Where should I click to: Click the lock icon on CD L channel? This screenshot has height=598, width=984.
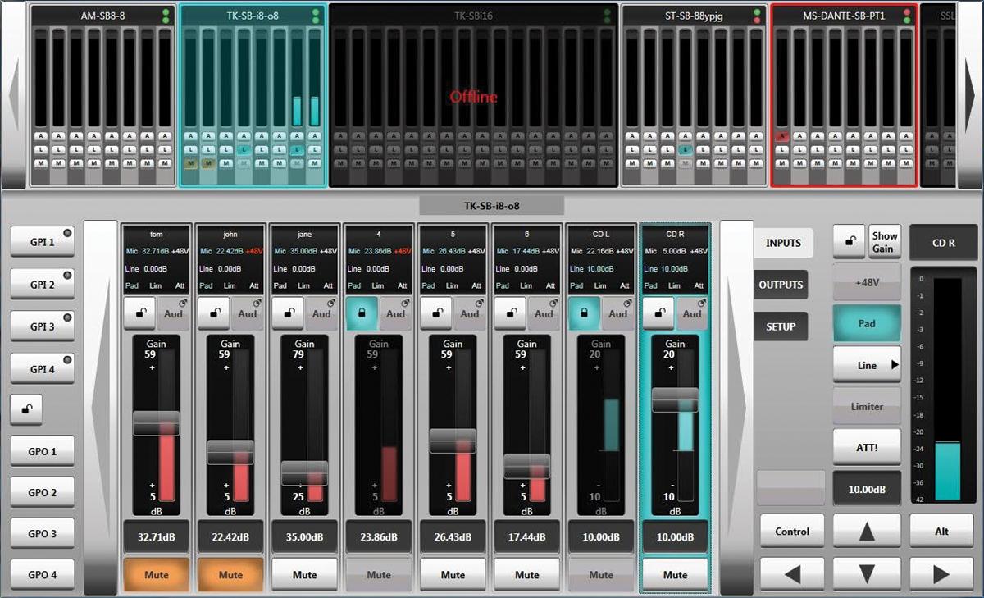[x=584, y=313]
